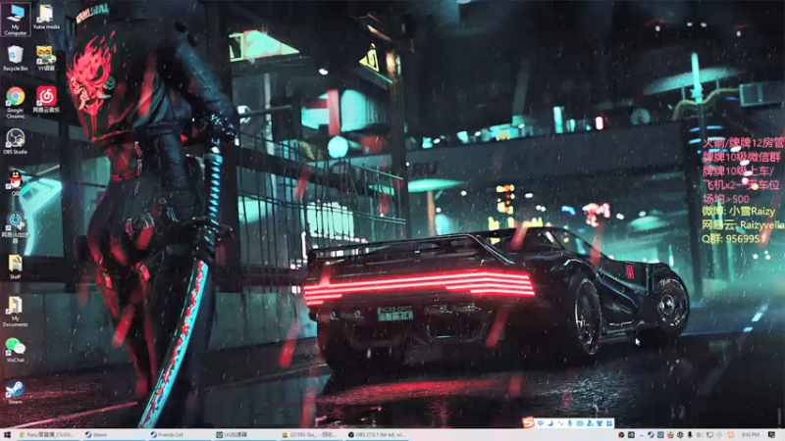
Task: Open the skin shirt icon on IME bar
Action: (600, 423)
